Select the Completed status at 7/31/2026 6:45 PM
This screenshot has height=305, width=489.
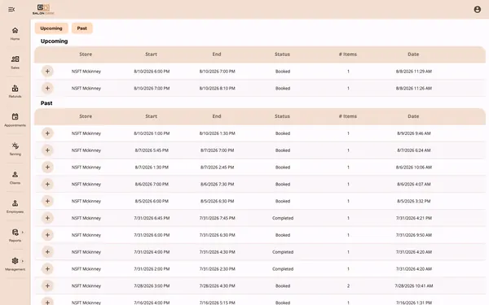[283, 218]
